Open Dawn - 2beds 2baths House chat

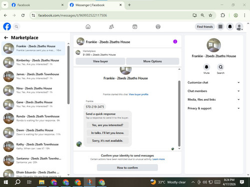tap(33, 132)
